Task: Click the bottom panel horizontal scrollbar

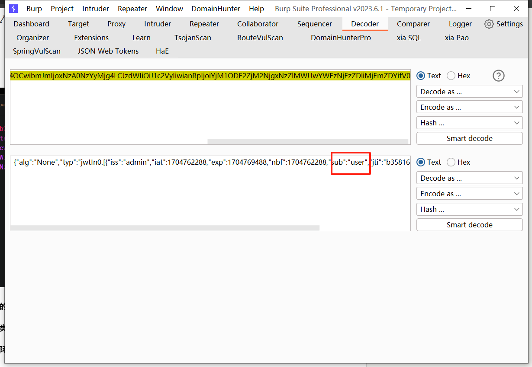Action: coord(165,228)
